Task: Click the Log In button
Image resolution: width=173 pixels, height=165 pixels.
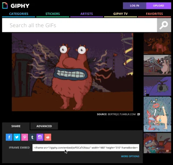Action: point(134,6)
